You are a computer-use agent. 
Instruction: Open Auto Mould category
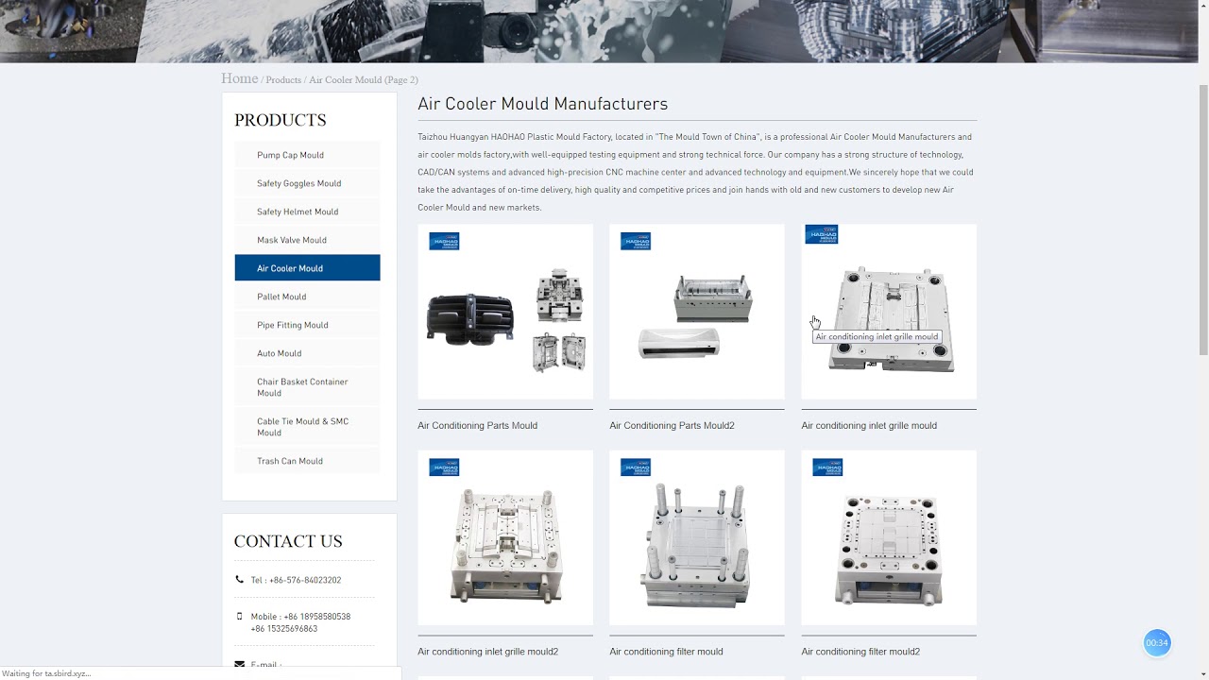tap(307, 353)
